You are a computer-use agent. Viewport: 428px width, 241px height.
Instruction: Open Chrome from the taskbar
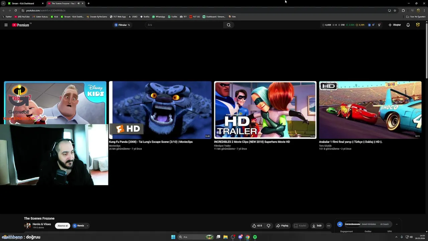pos(247,237)
